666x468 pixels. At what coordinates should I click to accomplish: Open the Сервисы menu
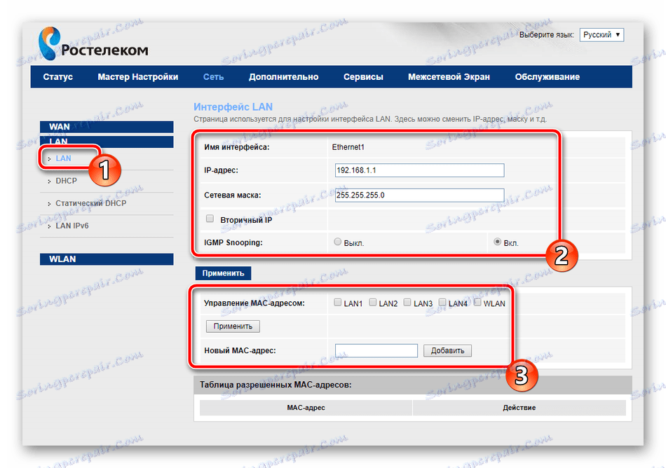point(363,77)
